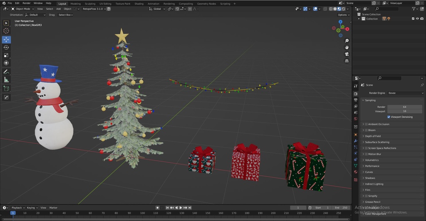Select the Measure tool

tap(6, 80)
